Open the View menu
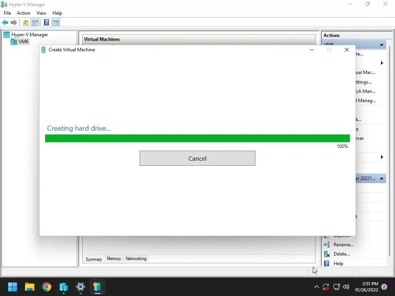 pos(41,13)
